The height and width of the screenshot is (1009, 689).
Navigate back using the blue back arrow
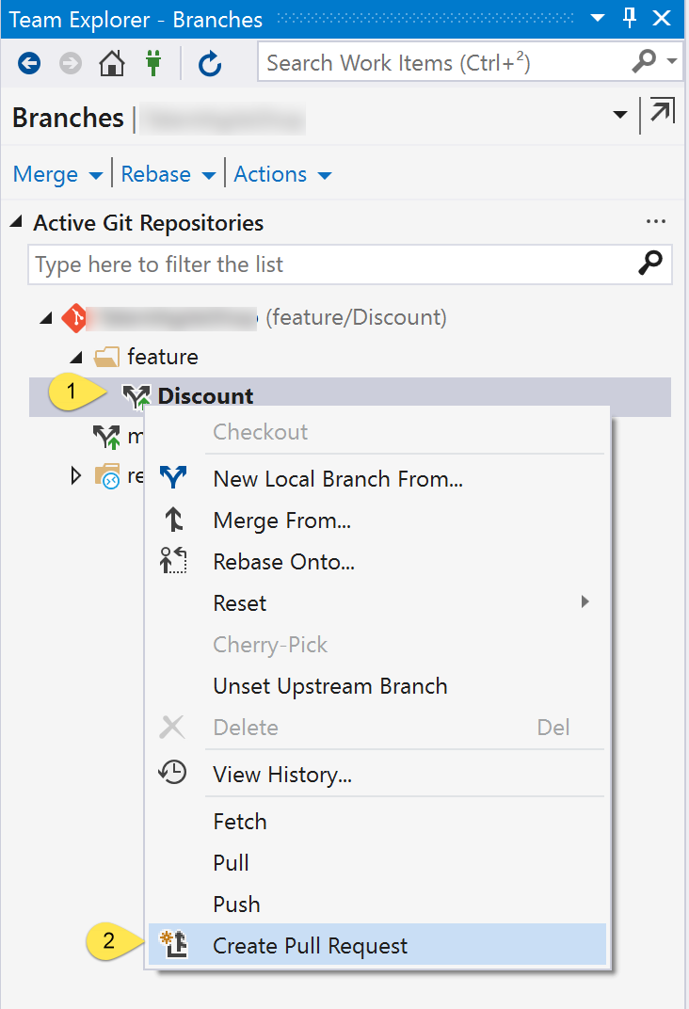point(28,62)
